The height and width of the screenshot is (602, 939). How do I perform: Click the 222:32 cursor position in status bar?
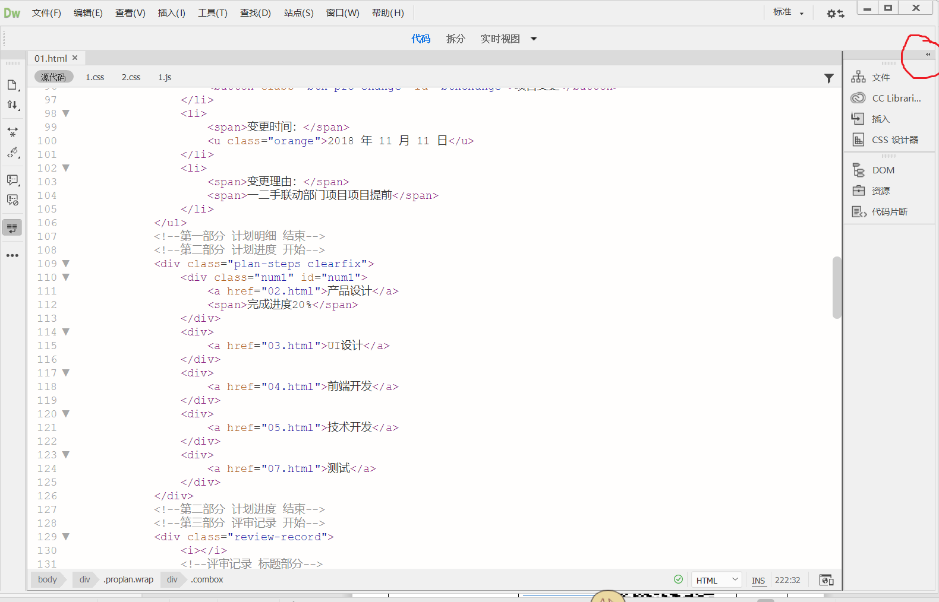coord(787,580)
